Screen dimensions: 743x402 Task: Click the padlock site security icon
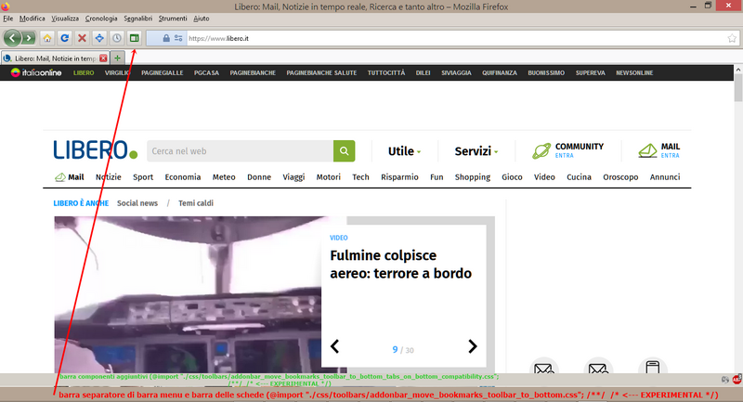pos(166,38)
